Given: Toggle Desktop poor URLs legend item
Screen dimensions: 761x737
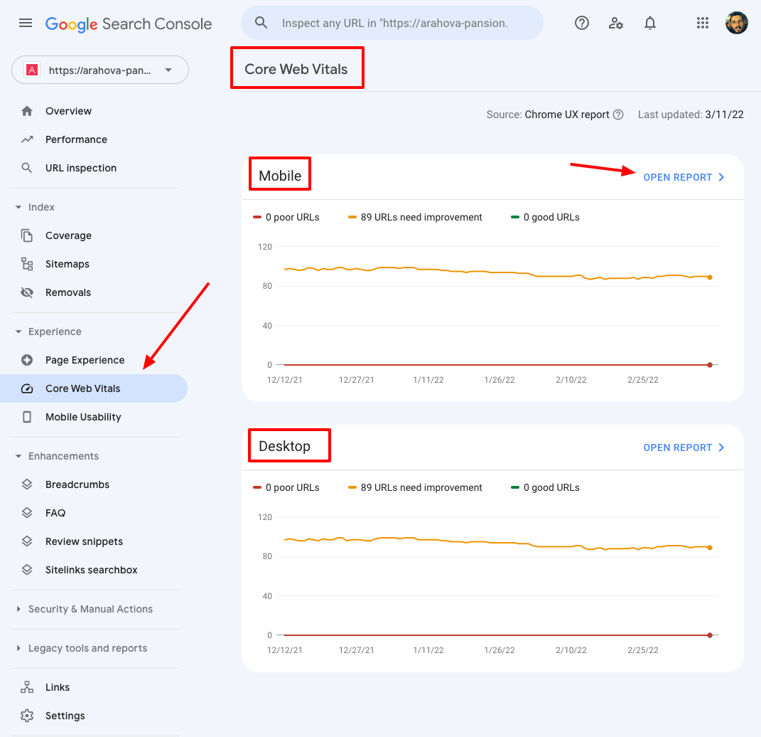Looking at the screenshot, I should [286, 487].
